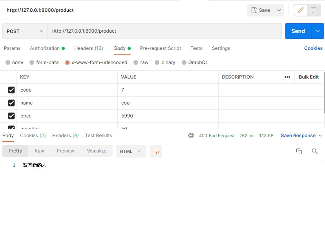The height and width of the screenshot is (244, 325).
Task: Click the wrap lines icon
Action: pos(156,151)
